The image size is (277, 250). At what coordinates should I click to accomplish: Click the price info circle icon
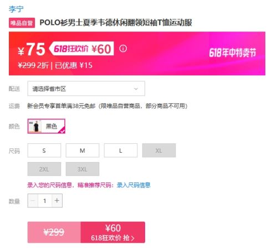point(123,49)
